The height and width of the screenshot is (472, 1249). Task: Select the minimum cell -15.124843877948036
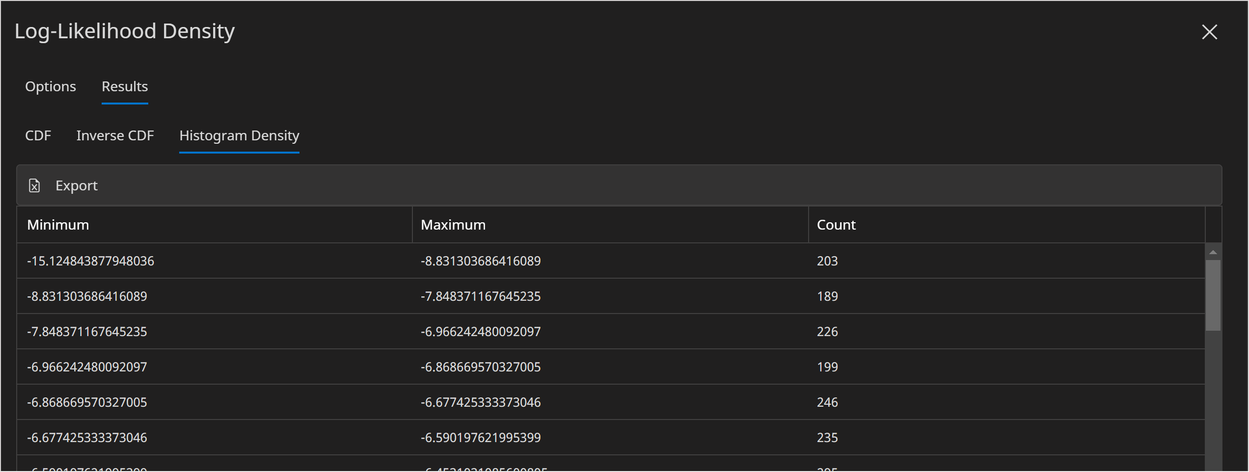pos(90,261)
